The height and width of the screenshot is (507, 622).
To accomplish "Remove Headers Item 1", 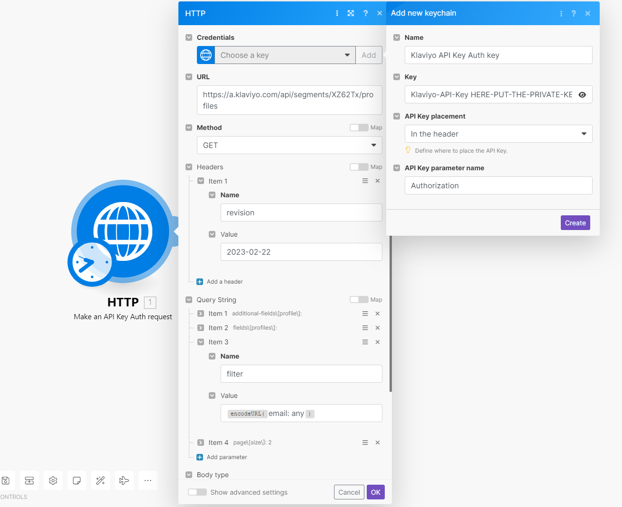I will (x=378, y=181).
